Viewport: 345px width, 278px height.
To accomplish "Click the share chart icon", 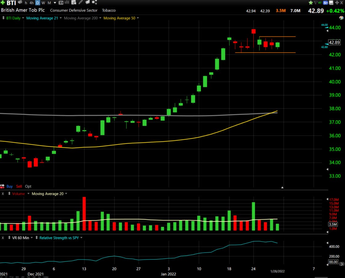I will pos(94,2).
